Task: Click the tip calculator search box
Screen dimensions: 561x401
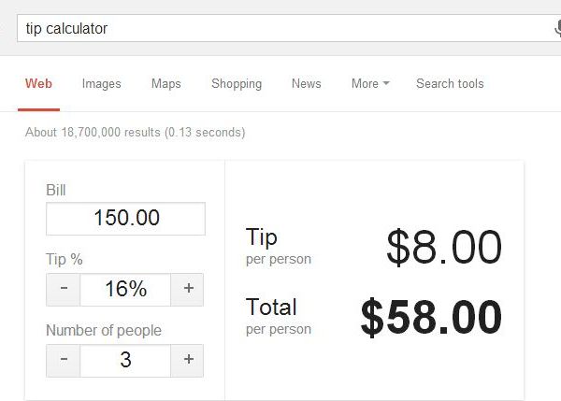Action: [x=280, y=28]
